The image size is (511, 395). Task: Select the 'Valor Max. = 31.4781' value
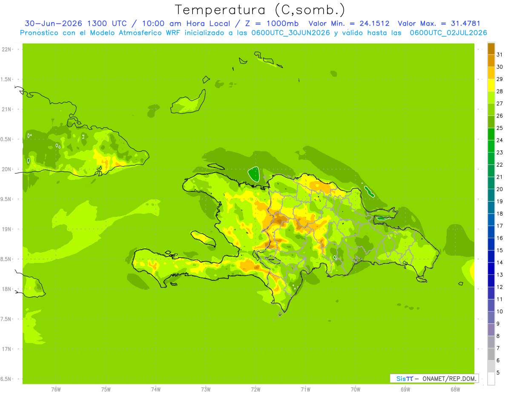(x=439, y=24)
